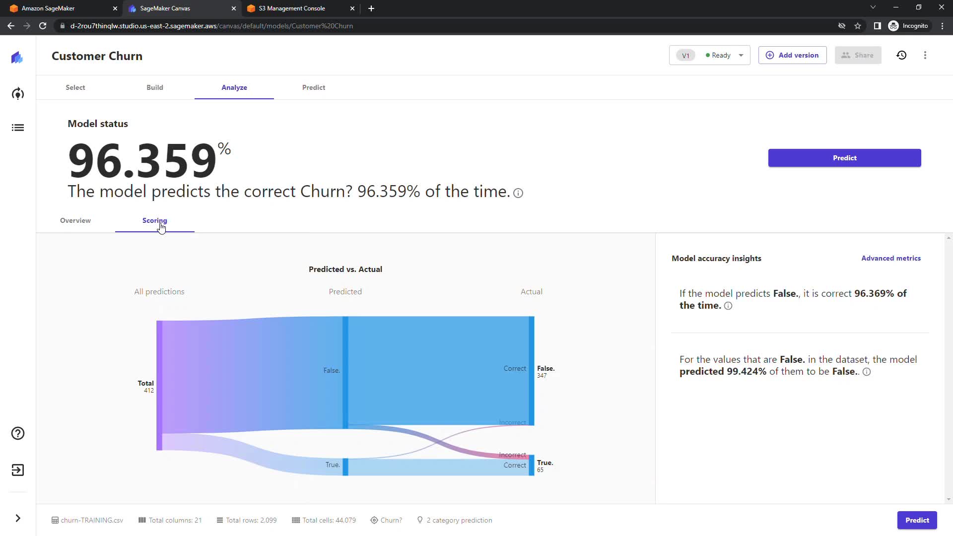Image resolution: width=953 pixels, height=536 pixels.
Task: Open the version history clock icon
Action: point(901,55)
